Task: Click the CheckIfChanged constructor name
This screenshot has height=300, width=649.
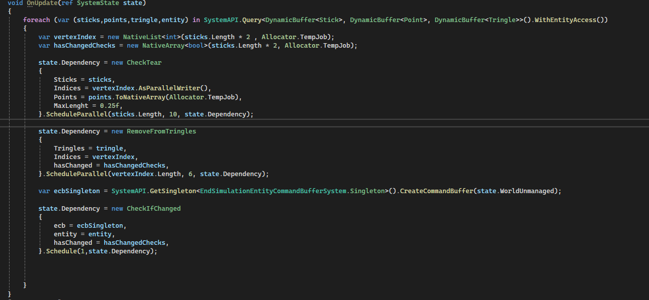Action: tap(153, 208)
